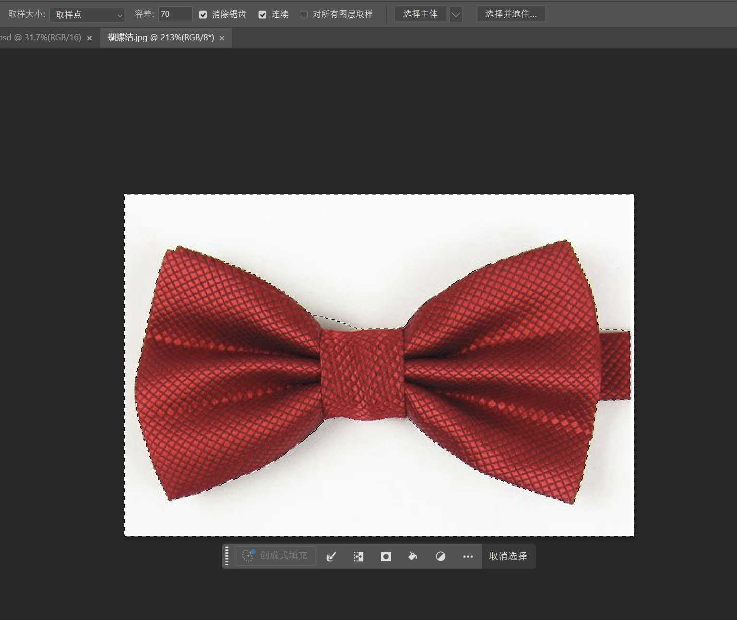
Task: Click the invert selection icon
Action: [358, 556]
